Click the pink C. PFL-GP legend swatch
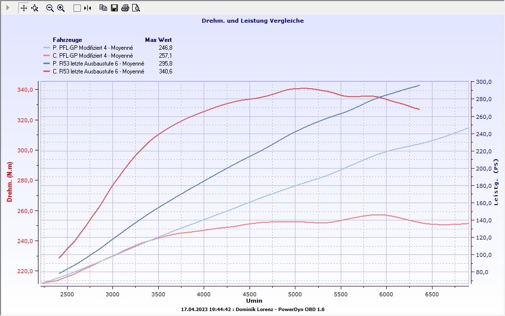Screen dimensions: 505x316 (47, 56)
